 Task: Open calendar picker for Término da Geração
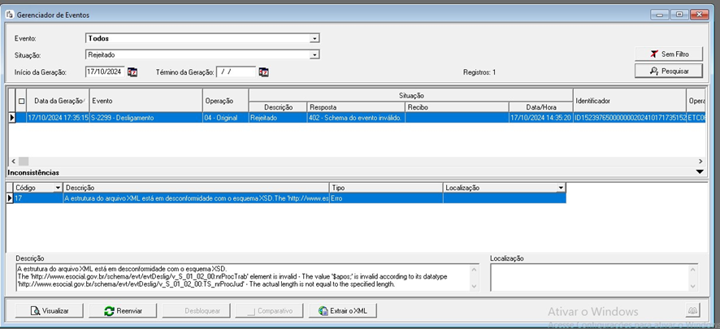click(x=263, y=72)
